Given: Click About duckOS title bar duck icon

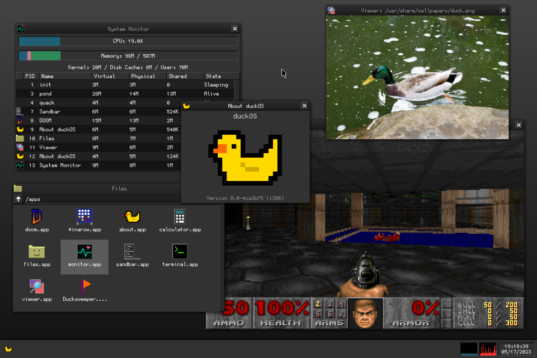Looking at the screenshot, I should coord(186,106).
